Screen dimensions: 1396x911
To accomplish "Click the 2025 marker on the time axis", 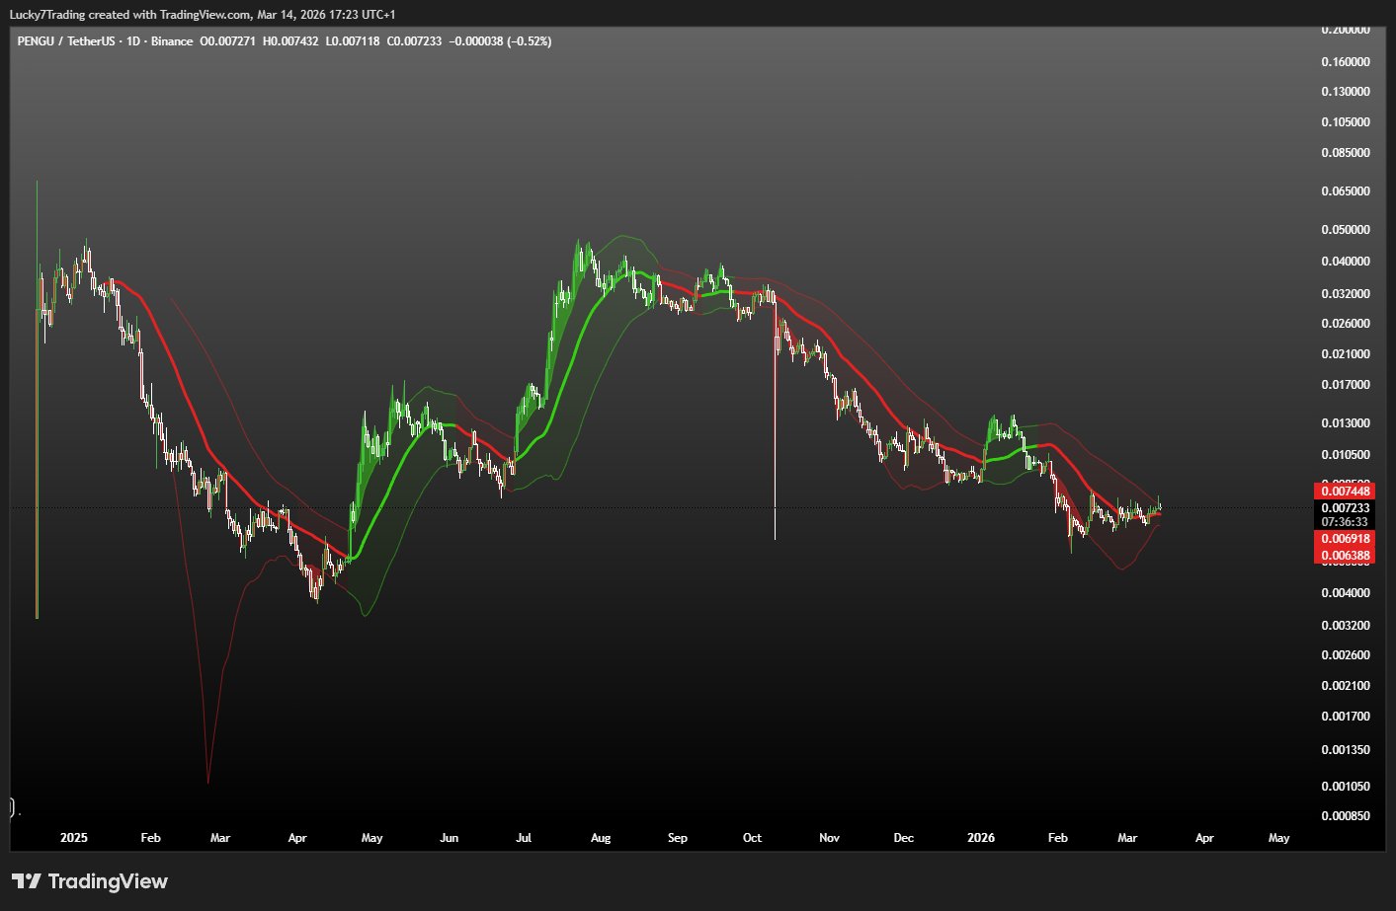I will coord(74,838).
